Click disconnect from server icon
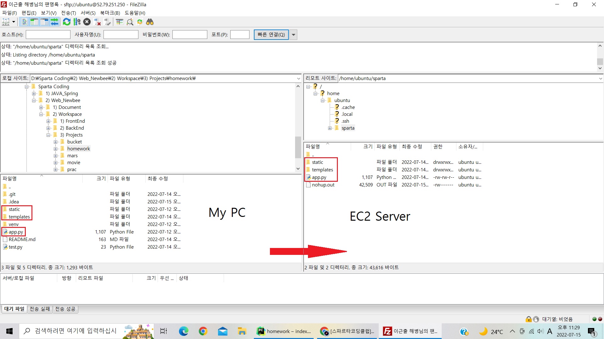The image size is (604, 339). tap(97, 22)
